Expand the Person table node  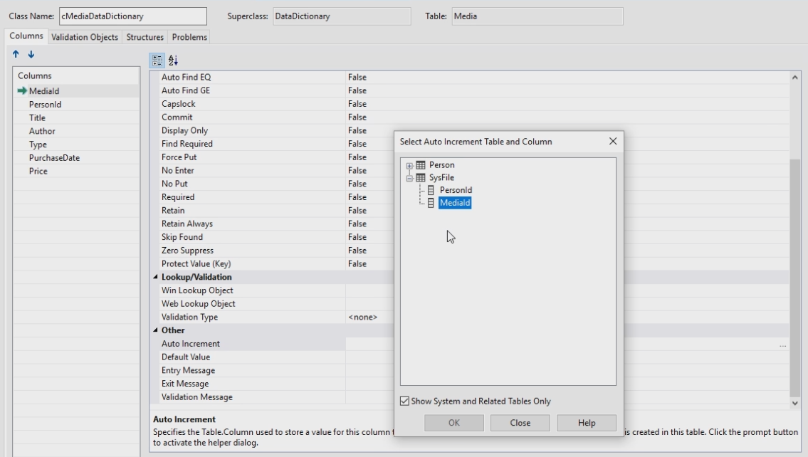click(x=409, y=166)
